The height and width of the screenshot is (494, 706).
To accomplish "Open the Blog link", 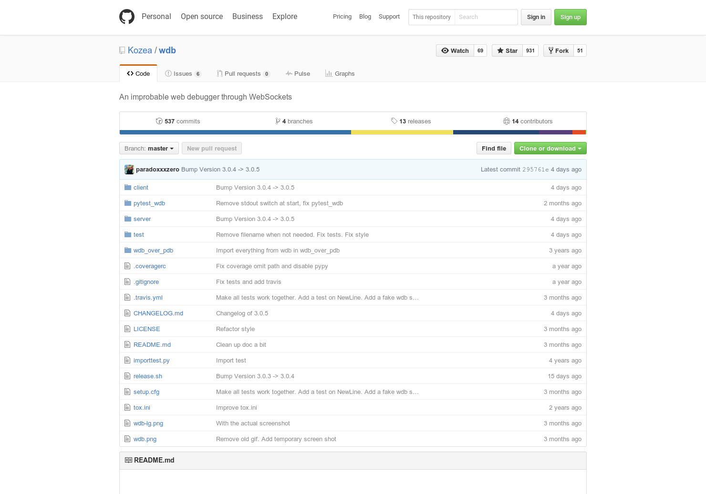I will (x=365, y=16).
